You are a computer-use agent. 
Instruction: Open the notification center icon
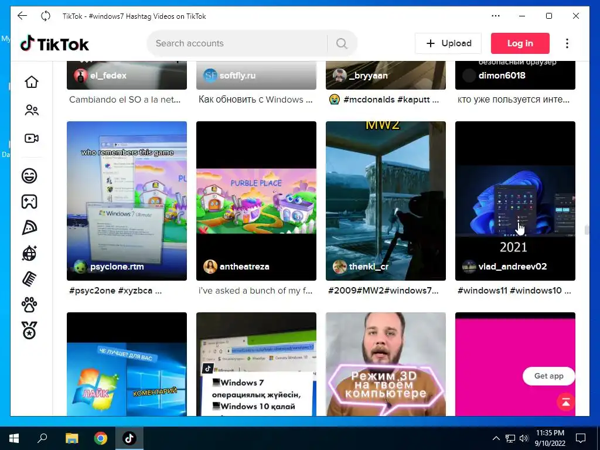click(581, 438)
